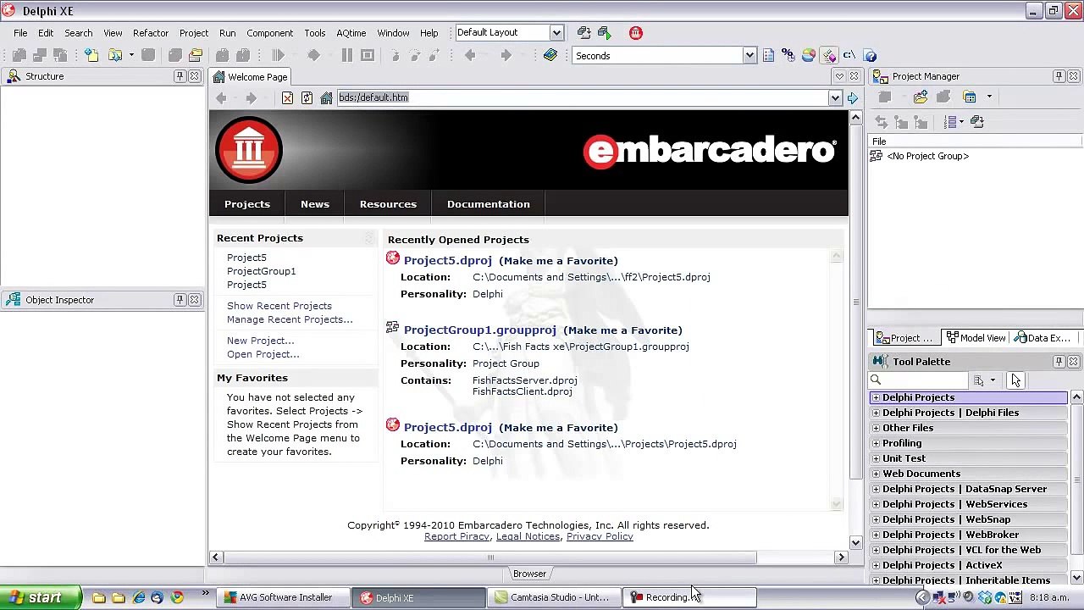The image size is (1084, 610).
Task: Expand the Other Files palette category
Action: coord(876,428)
